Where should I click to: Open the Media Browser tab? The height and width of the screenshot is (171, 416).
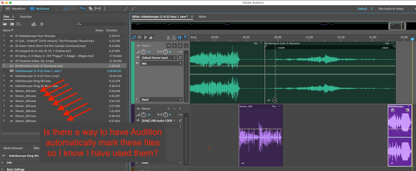pyautogui.click(x=13, y=148)
